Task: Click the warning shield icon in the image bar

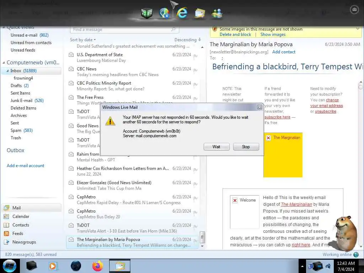Action: coord(215,29)
